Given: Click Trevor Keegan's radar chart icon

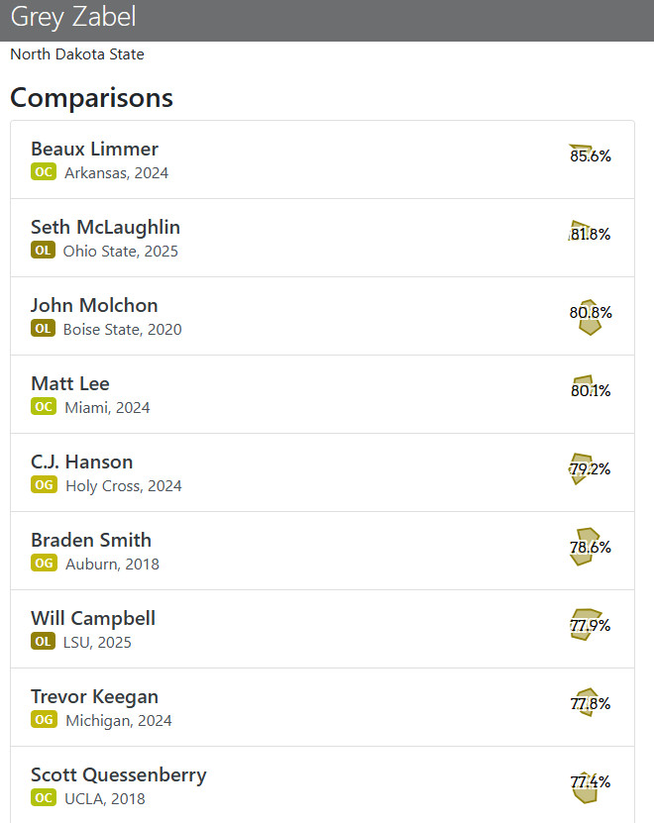Looking at the screenshot, I should 587,702.
